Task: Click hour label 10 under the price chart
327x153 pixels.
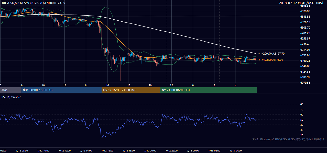Action: pyautogui.click(x=43, y=85)
